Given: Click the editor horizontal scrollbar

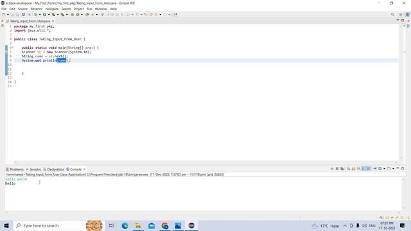Looking at the screenshot, I should (205, 162).
